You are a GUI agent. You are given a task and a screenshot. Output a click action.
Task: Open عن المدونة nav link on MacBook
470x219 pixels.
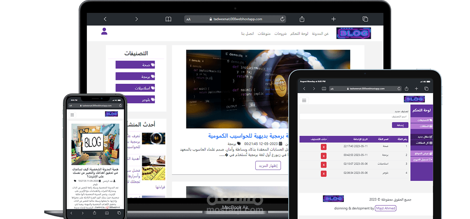320,34
